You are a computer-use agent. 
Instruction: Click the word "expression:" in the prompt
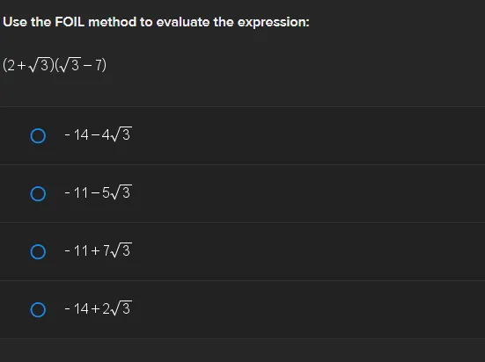pyautogui.click(x=274, y=22)
